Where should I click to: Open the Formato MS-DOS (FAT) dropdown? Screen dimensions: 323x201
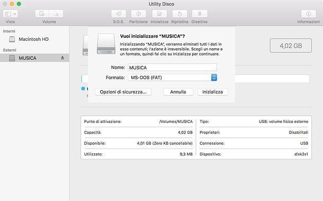(172, 77)
